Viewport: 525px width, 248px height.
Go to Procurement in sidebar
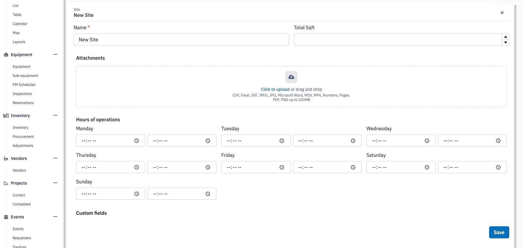point(23,137)
